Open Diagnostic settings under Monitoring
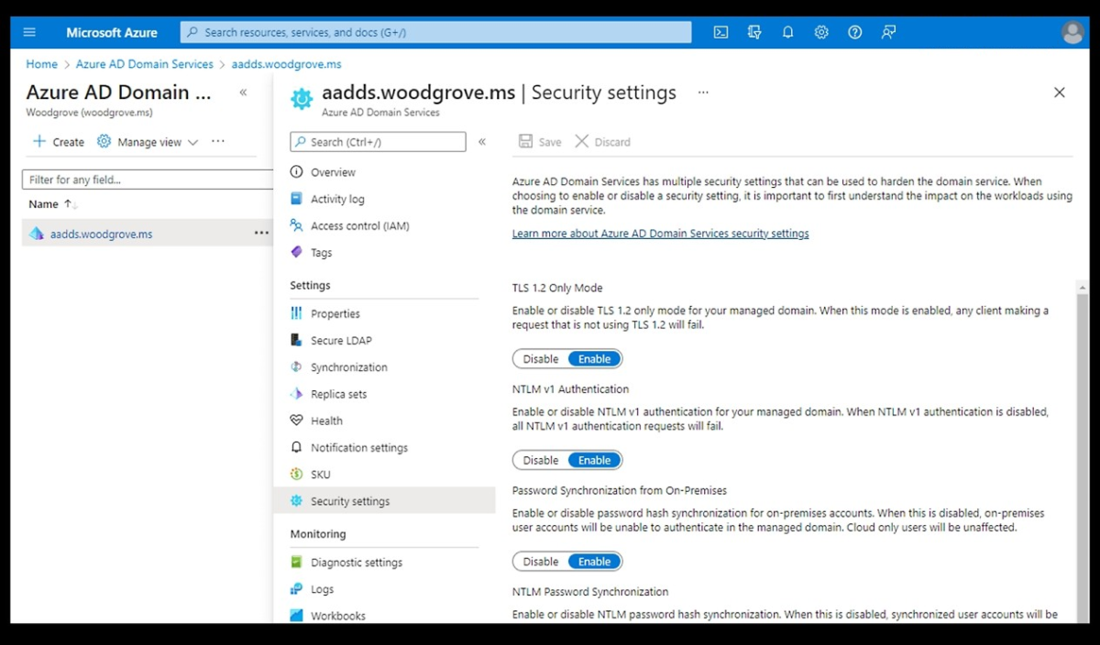The image size is (1100, 645). click(x=357, y=562)
